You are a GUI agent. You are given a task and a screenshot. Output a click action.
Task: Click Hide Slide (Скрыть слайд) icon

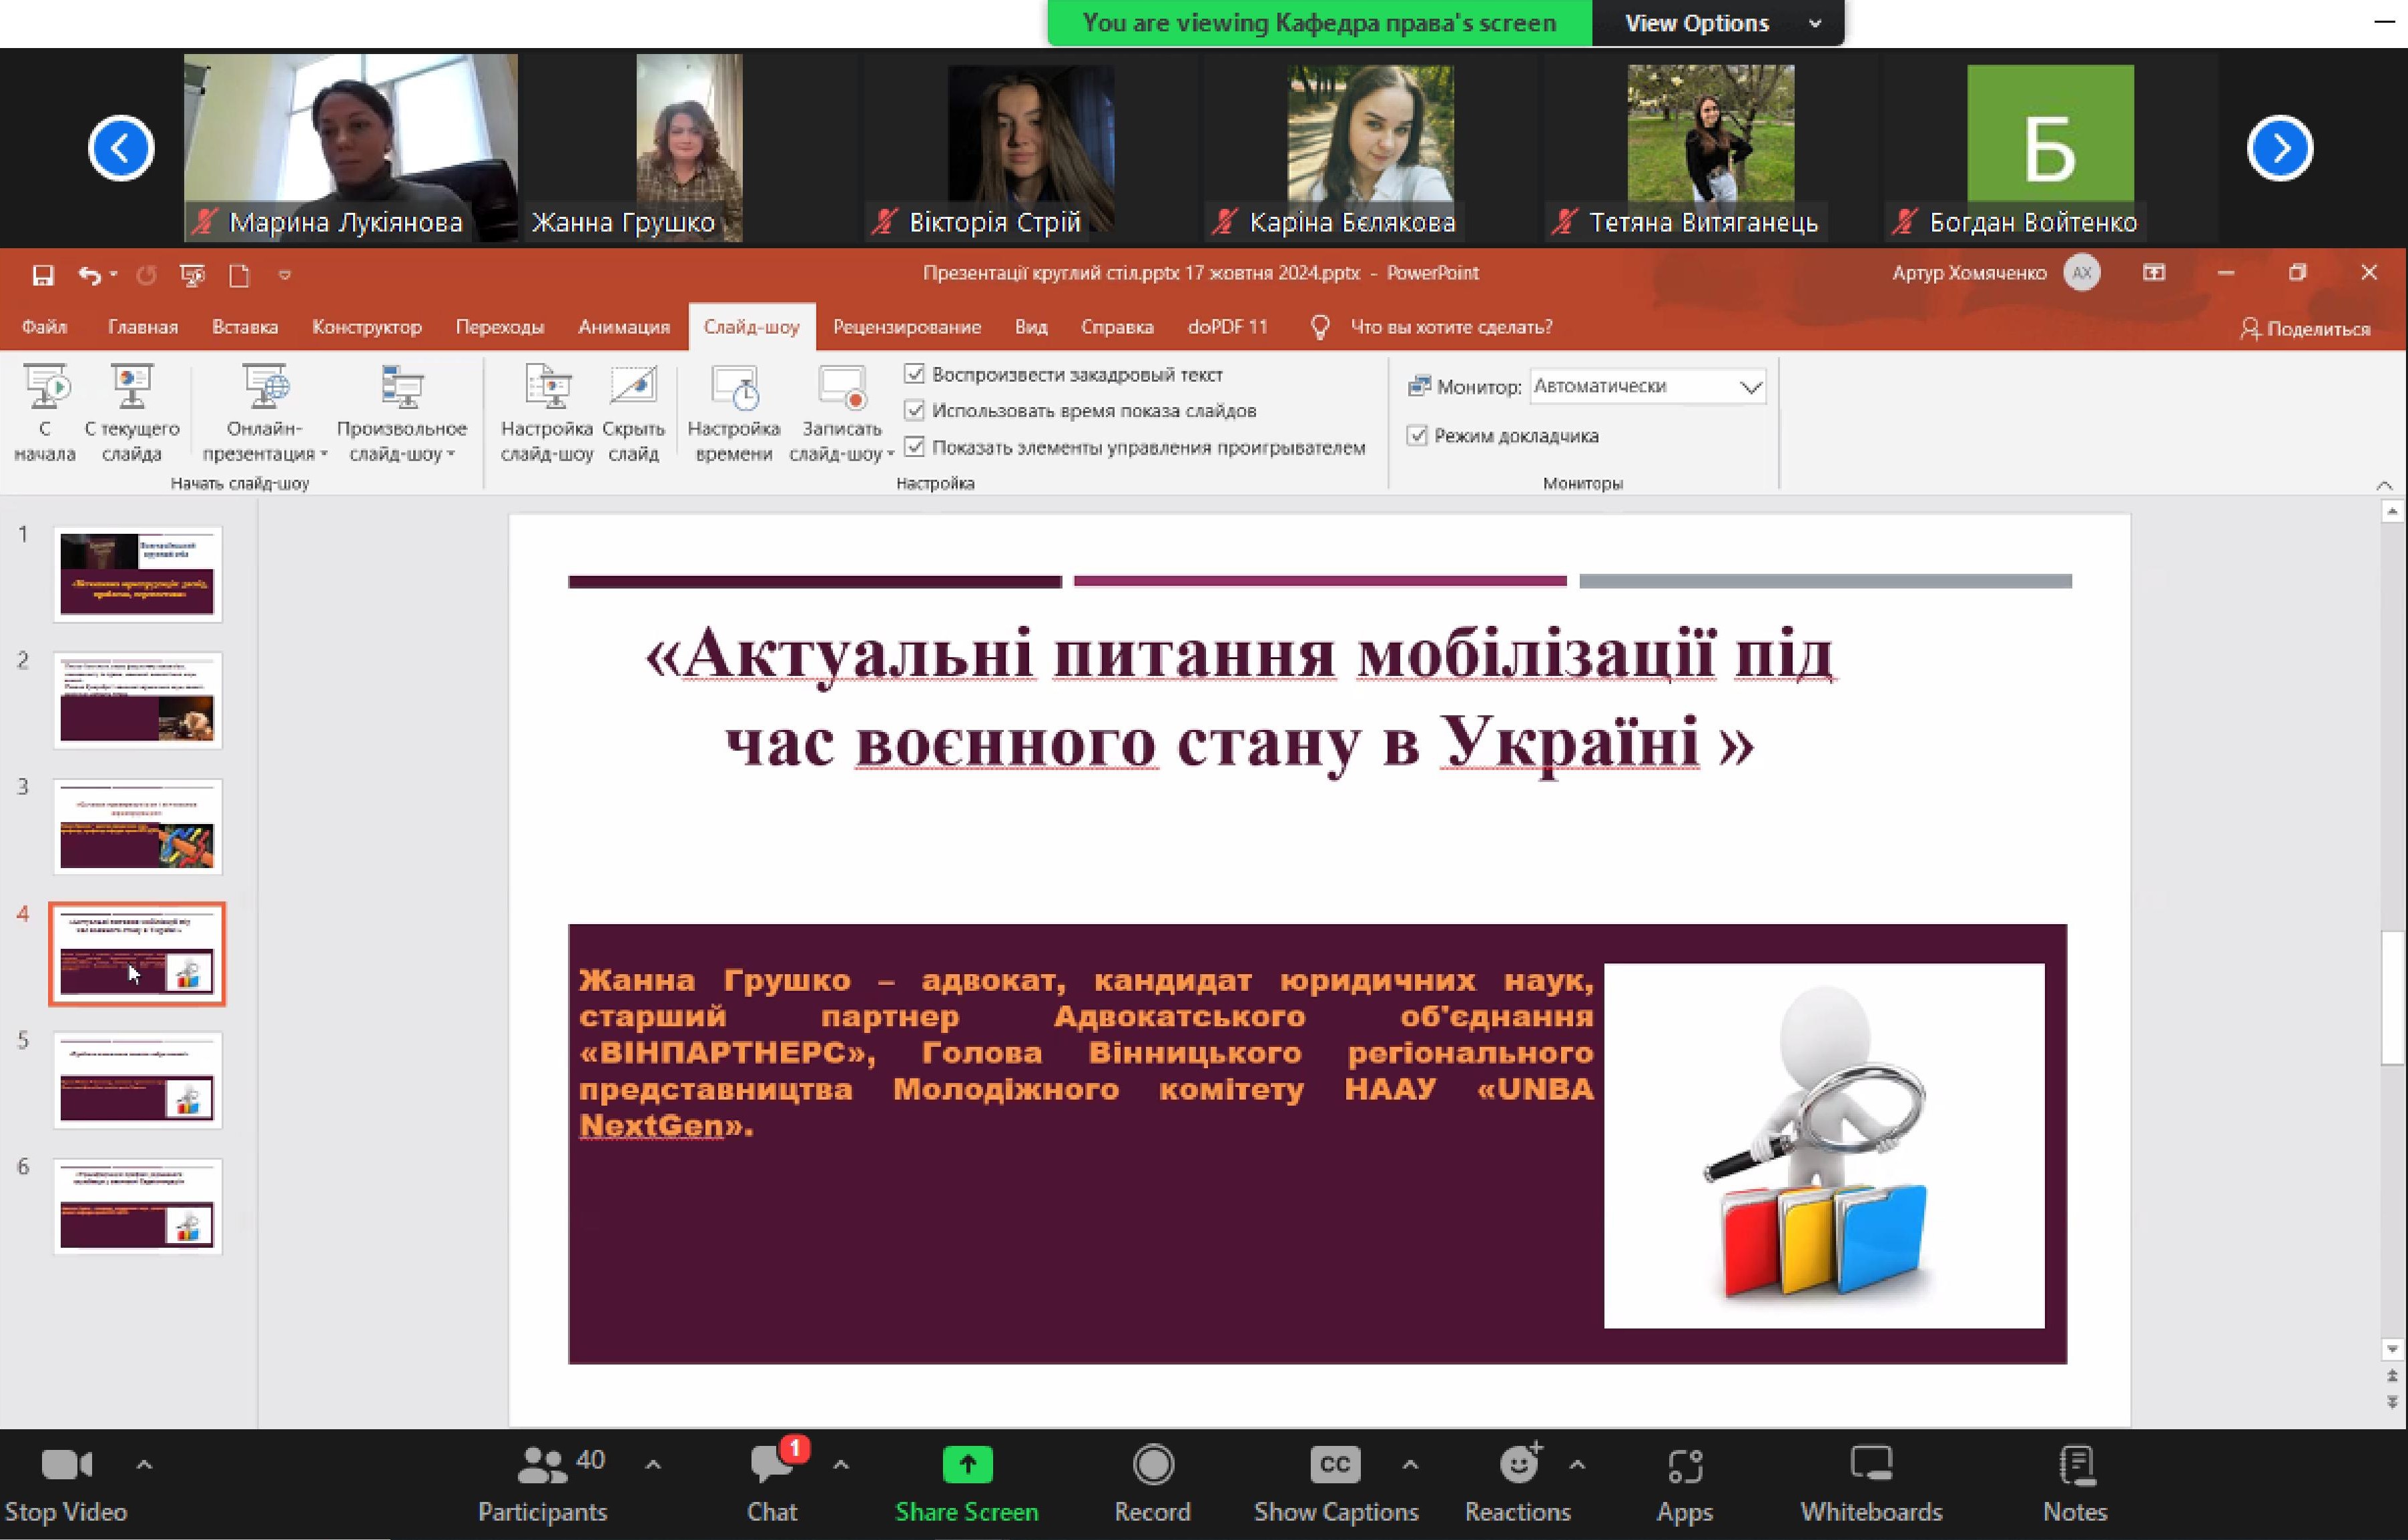633,389
